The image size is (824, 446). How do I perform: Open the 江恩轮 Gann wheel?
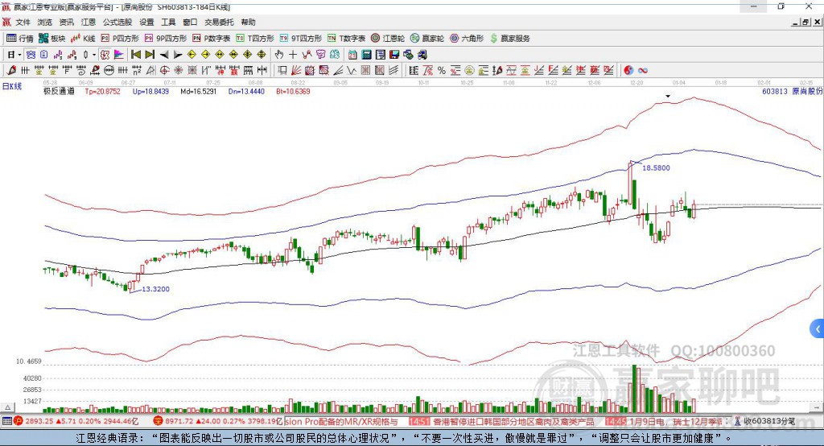pos(388,39)
